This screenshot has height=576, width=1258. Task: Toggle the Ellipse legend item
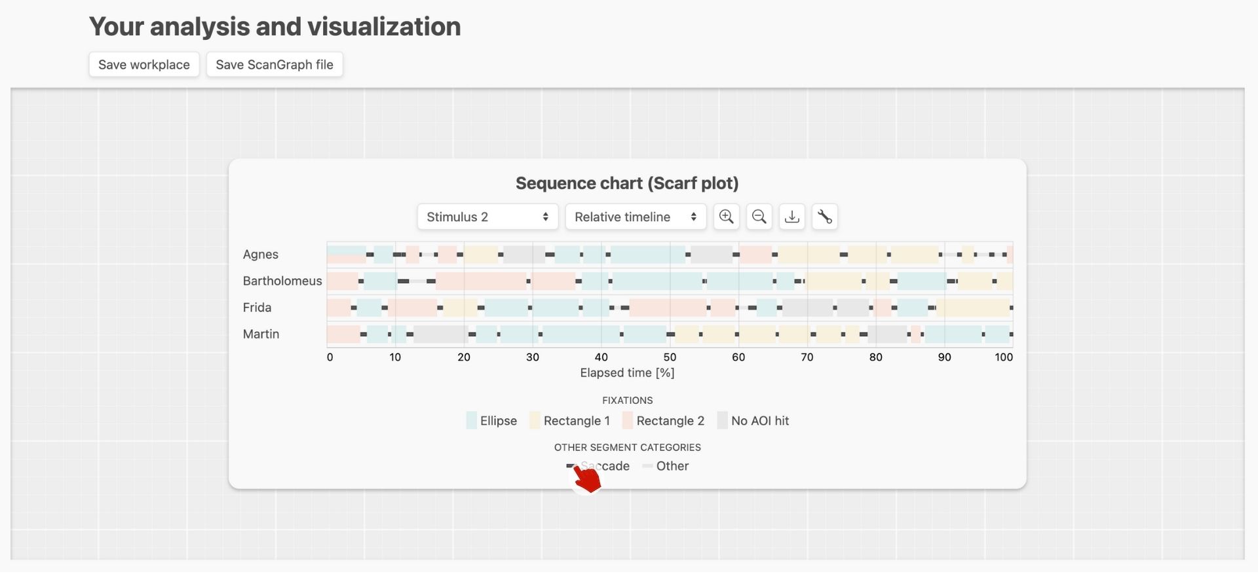[x=491, y=421]
